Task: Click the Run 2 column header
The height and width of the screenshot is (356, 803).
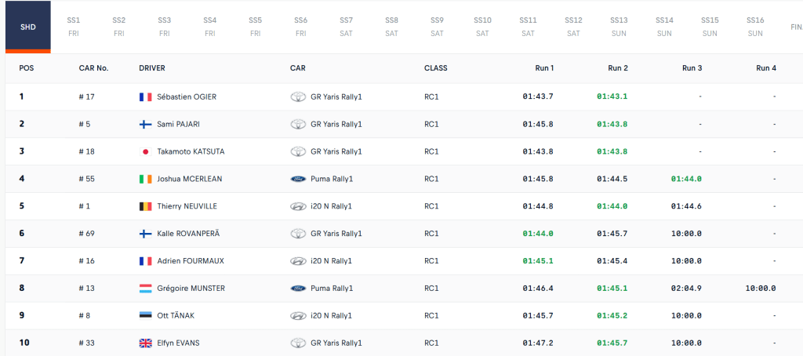Action: [618, 68]
